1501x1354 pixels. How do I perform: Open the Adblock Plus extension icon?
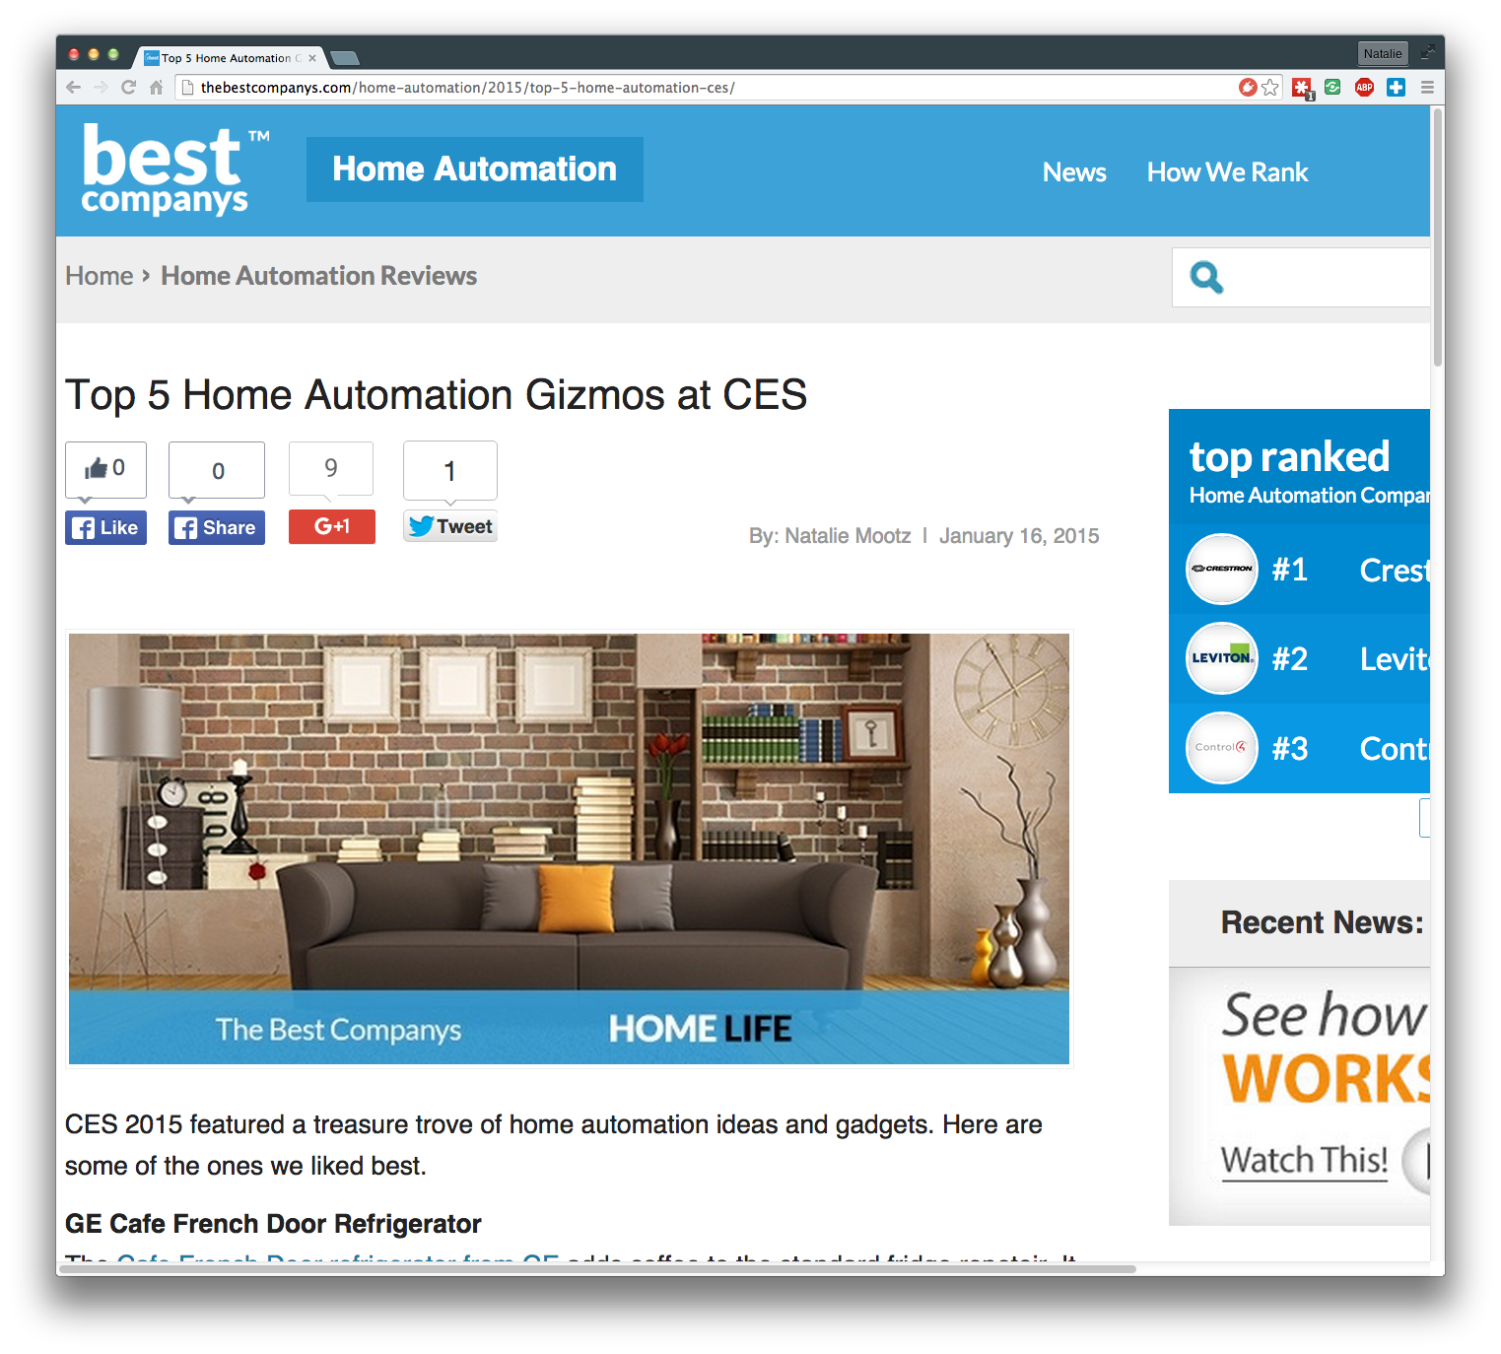pyautogui.click(x=1364, y=87)
